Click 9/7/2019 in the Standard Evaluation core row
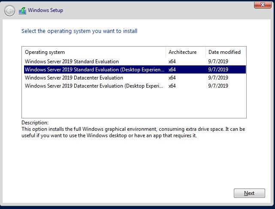The width and height of the screenshot is (275, 209). pyautogui.click(x=218, y=62)
